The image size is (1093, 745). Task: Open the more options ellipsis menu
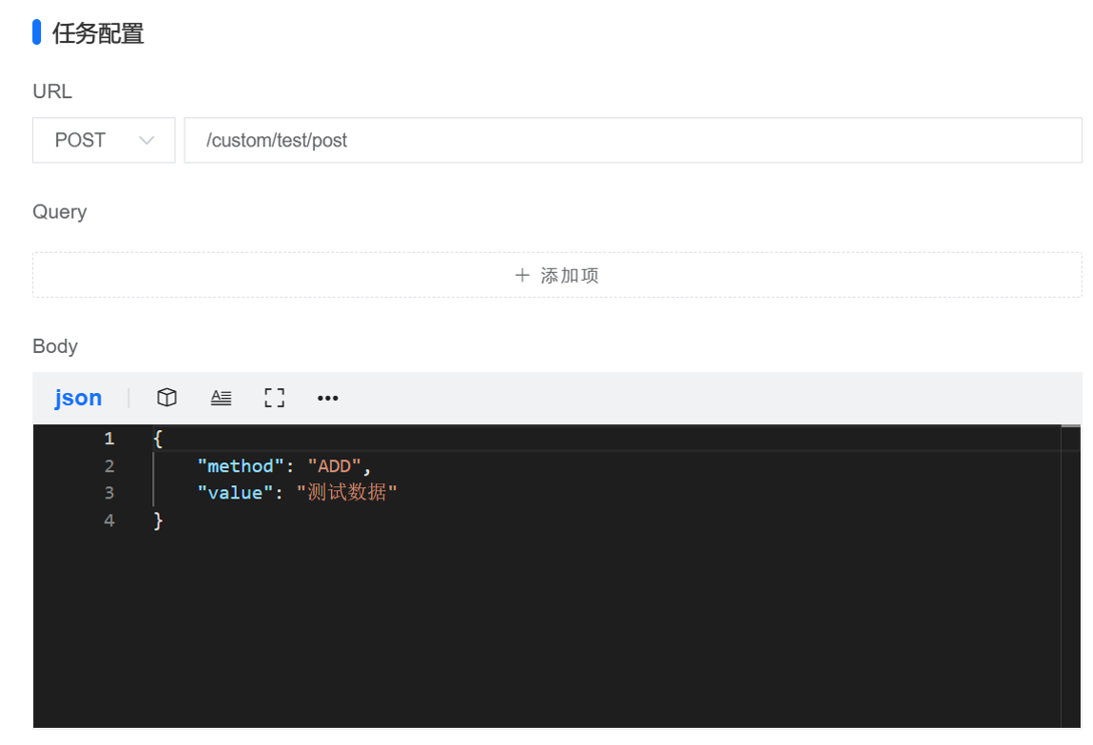click(327, 398)
